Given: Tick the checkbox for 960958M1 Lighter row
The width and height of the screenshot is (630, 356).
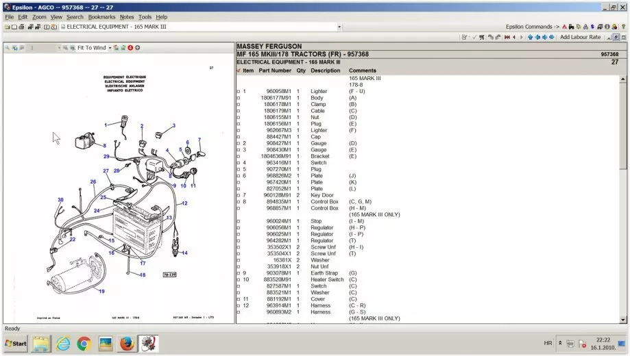Looking at the screenshot, I should [239, 92].
